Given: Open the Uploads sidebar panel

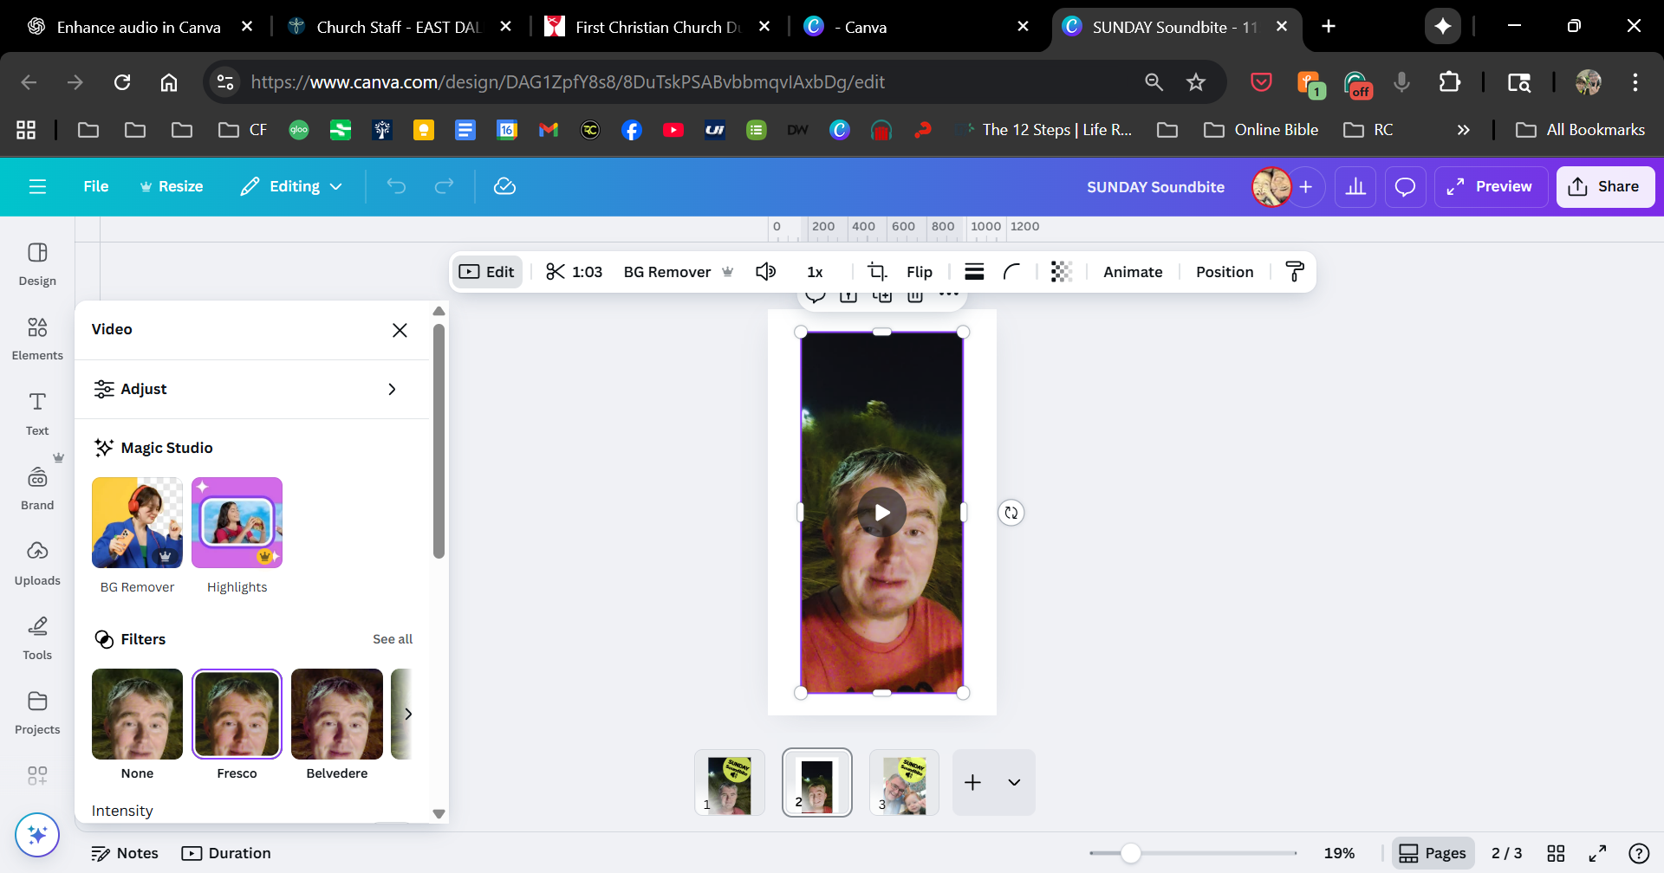Looking at the screenshot, I should click(37, 562).
